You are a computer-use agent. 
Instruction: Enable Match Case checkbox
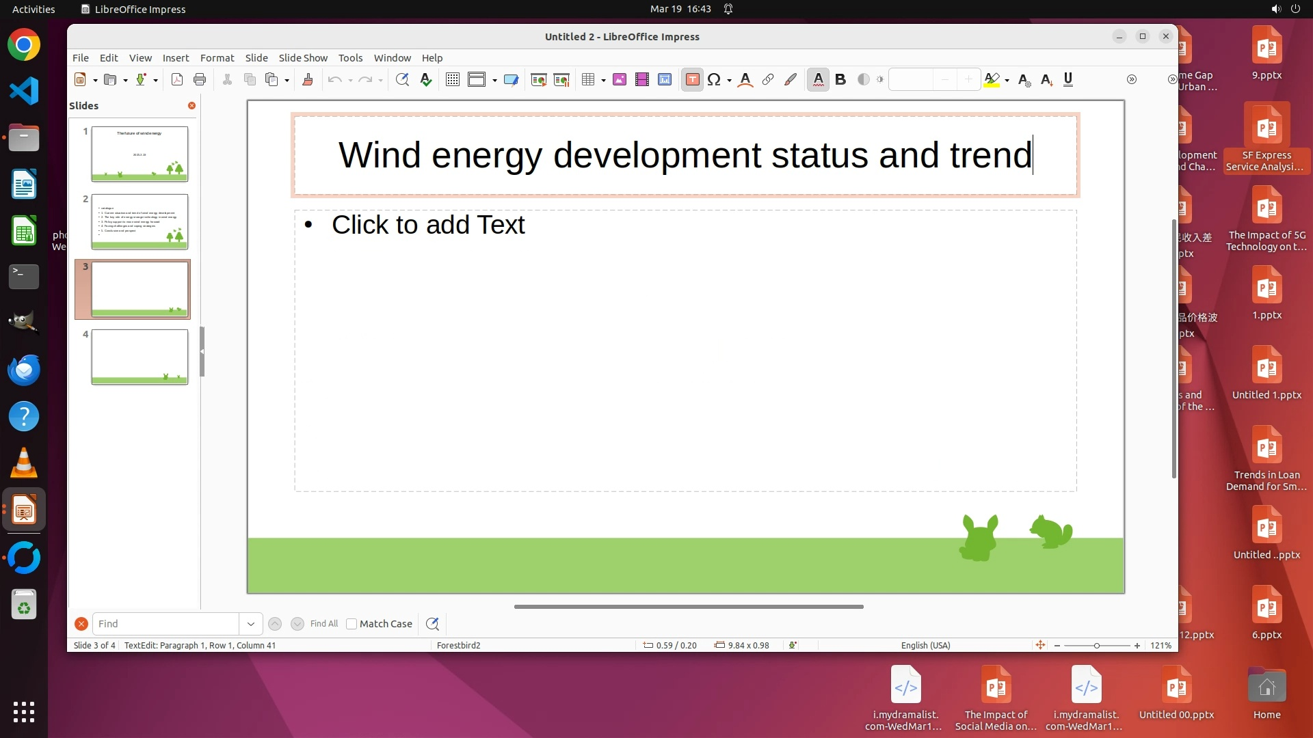click(x=352, y=624)
